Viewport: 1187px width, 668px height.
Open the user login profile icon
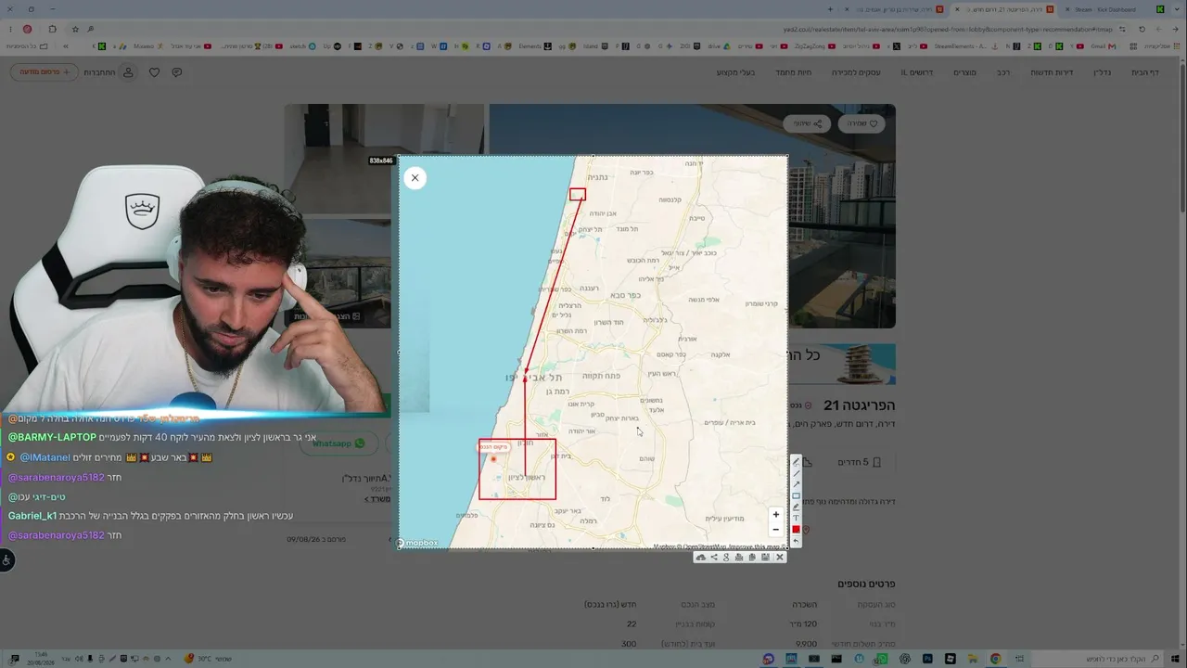coord(128,72)
